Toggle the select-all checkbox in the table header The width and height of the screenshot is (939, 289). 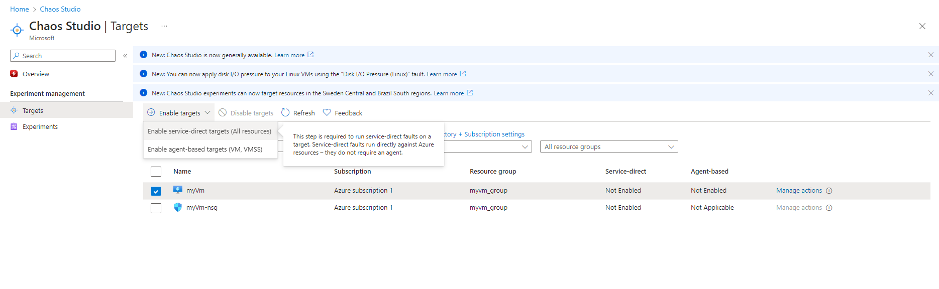pos(156,172)
